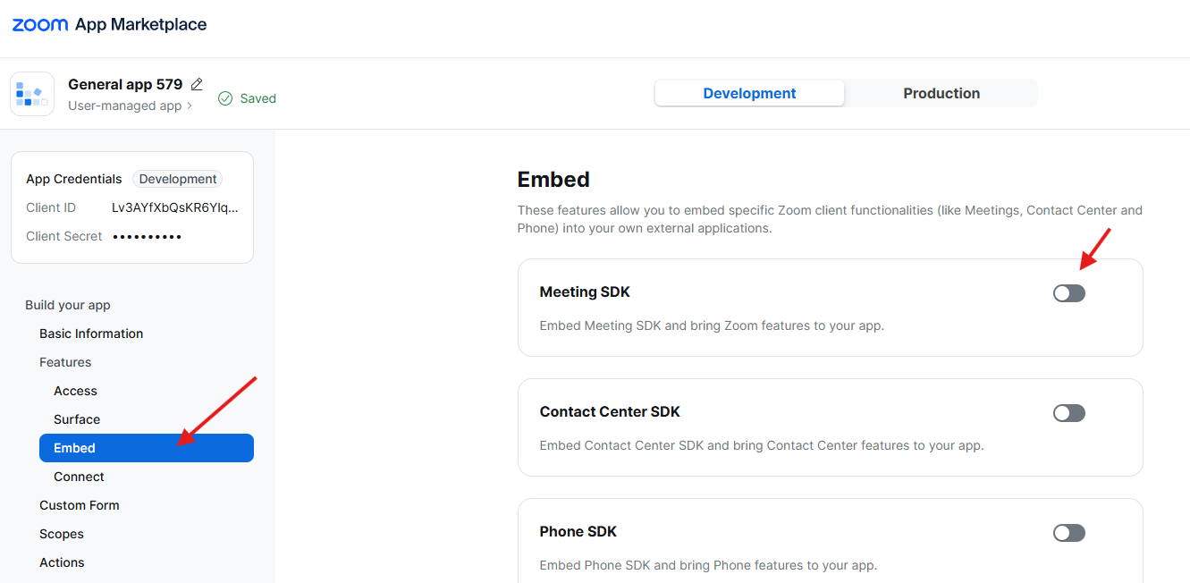Toggle the Phone SDK switch
This screenshot has width=1190, height=583.
tap(1068, 533)
